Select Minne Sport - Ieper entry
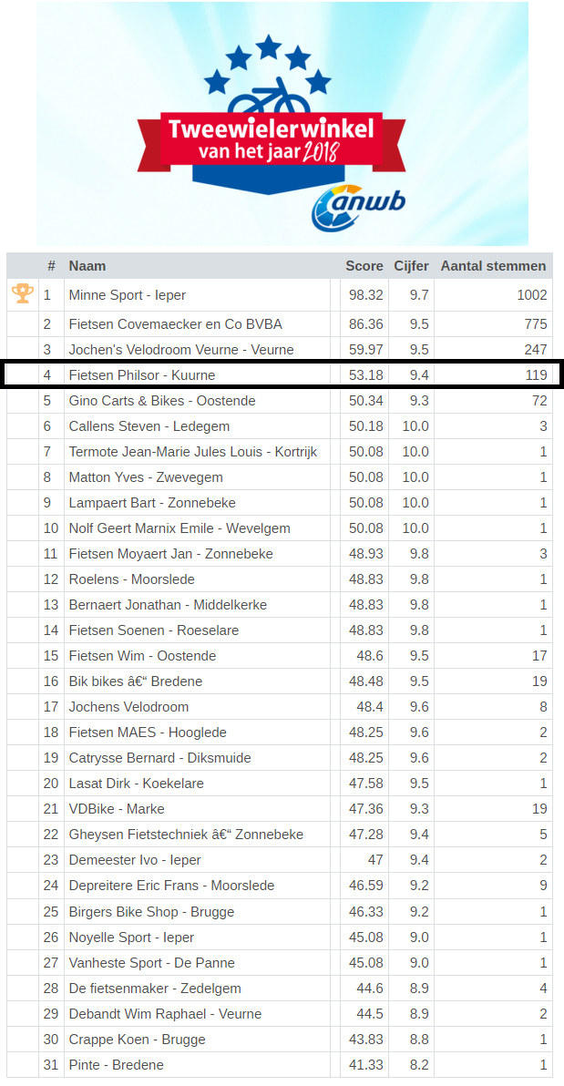 (280, 295)
